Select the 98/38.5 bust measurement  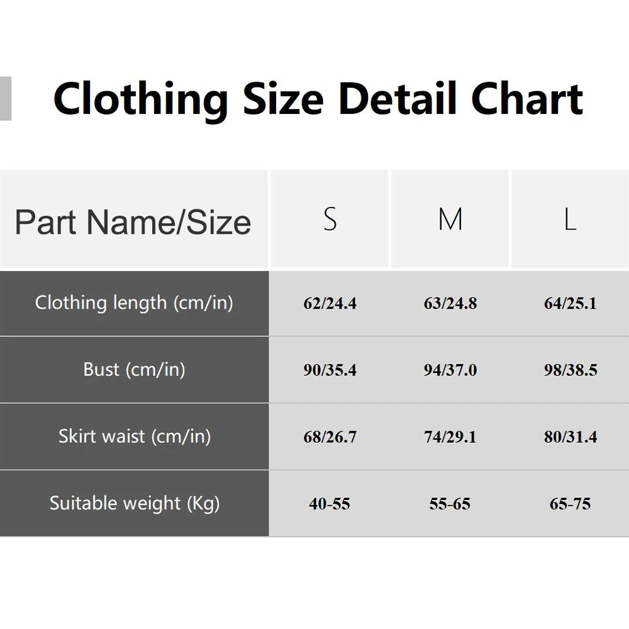point(570,370)
